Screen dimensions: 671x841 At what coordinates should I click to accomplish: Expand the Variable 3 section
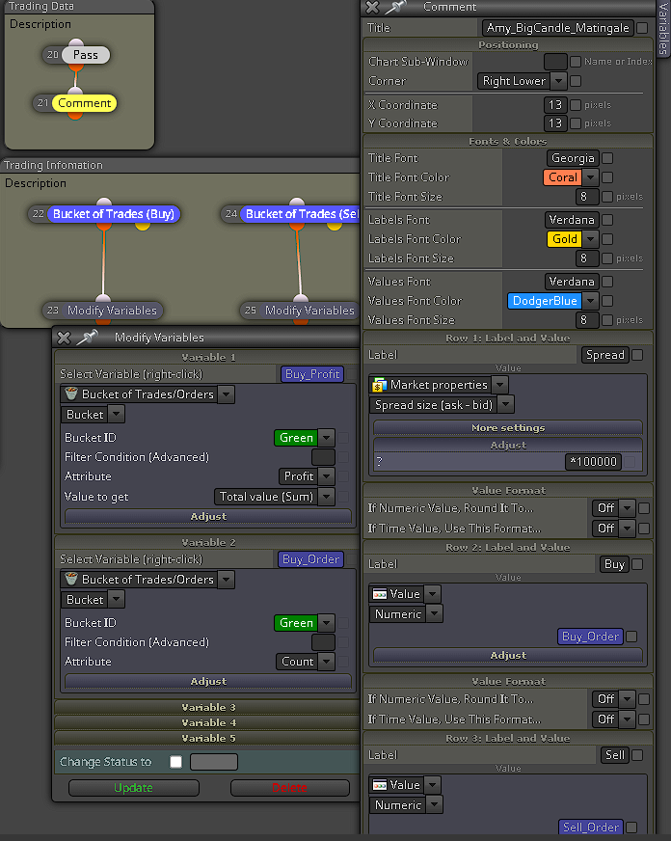pos(208,707)
